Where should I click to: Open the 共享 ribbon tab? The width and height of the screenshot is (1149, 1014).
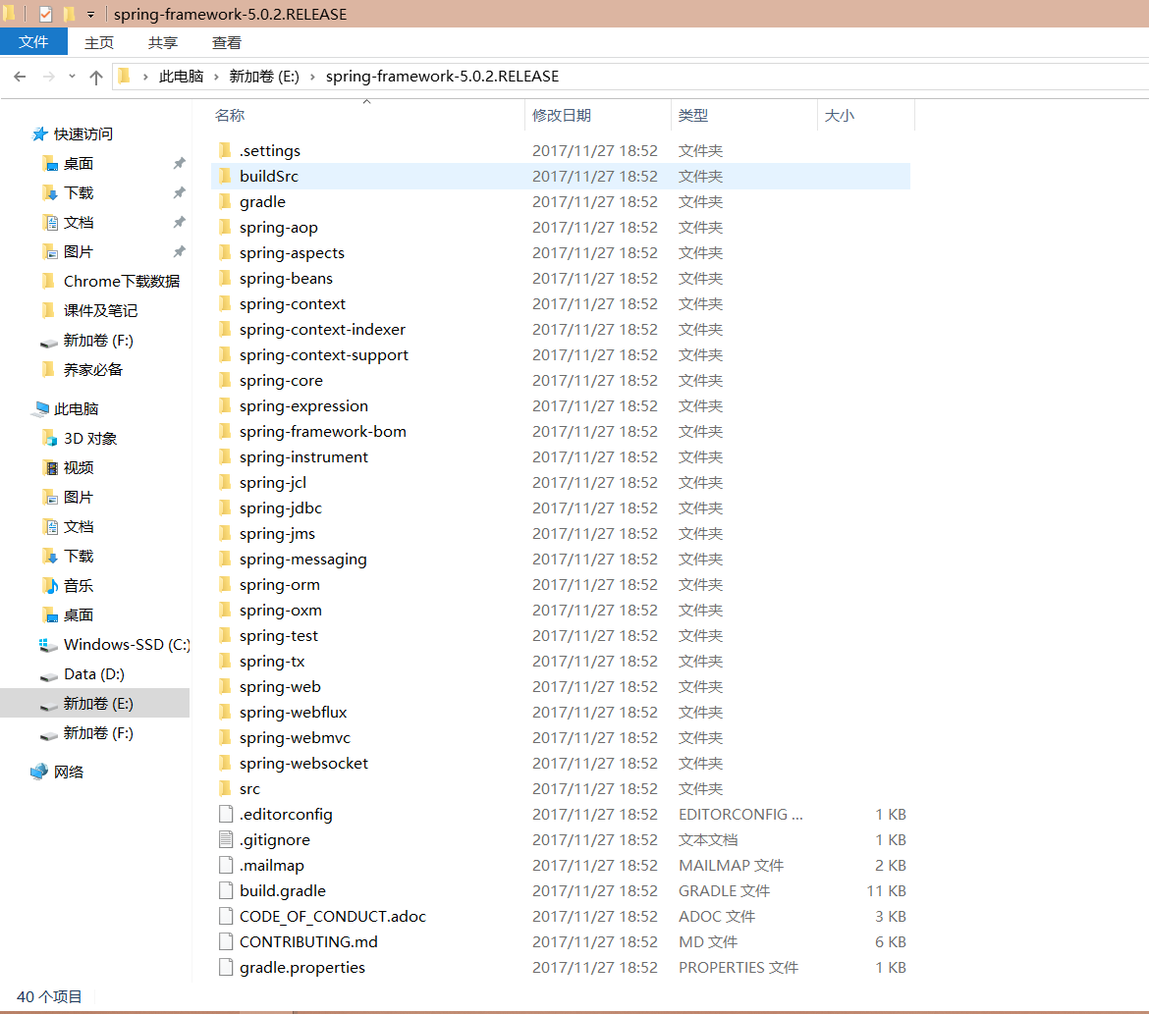(x=163, y=42)
